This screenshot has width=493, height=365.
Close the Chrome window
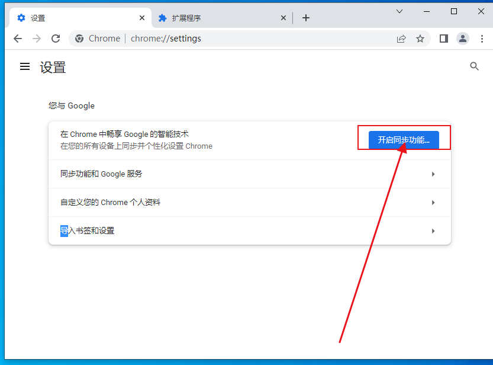coord(481,11)
